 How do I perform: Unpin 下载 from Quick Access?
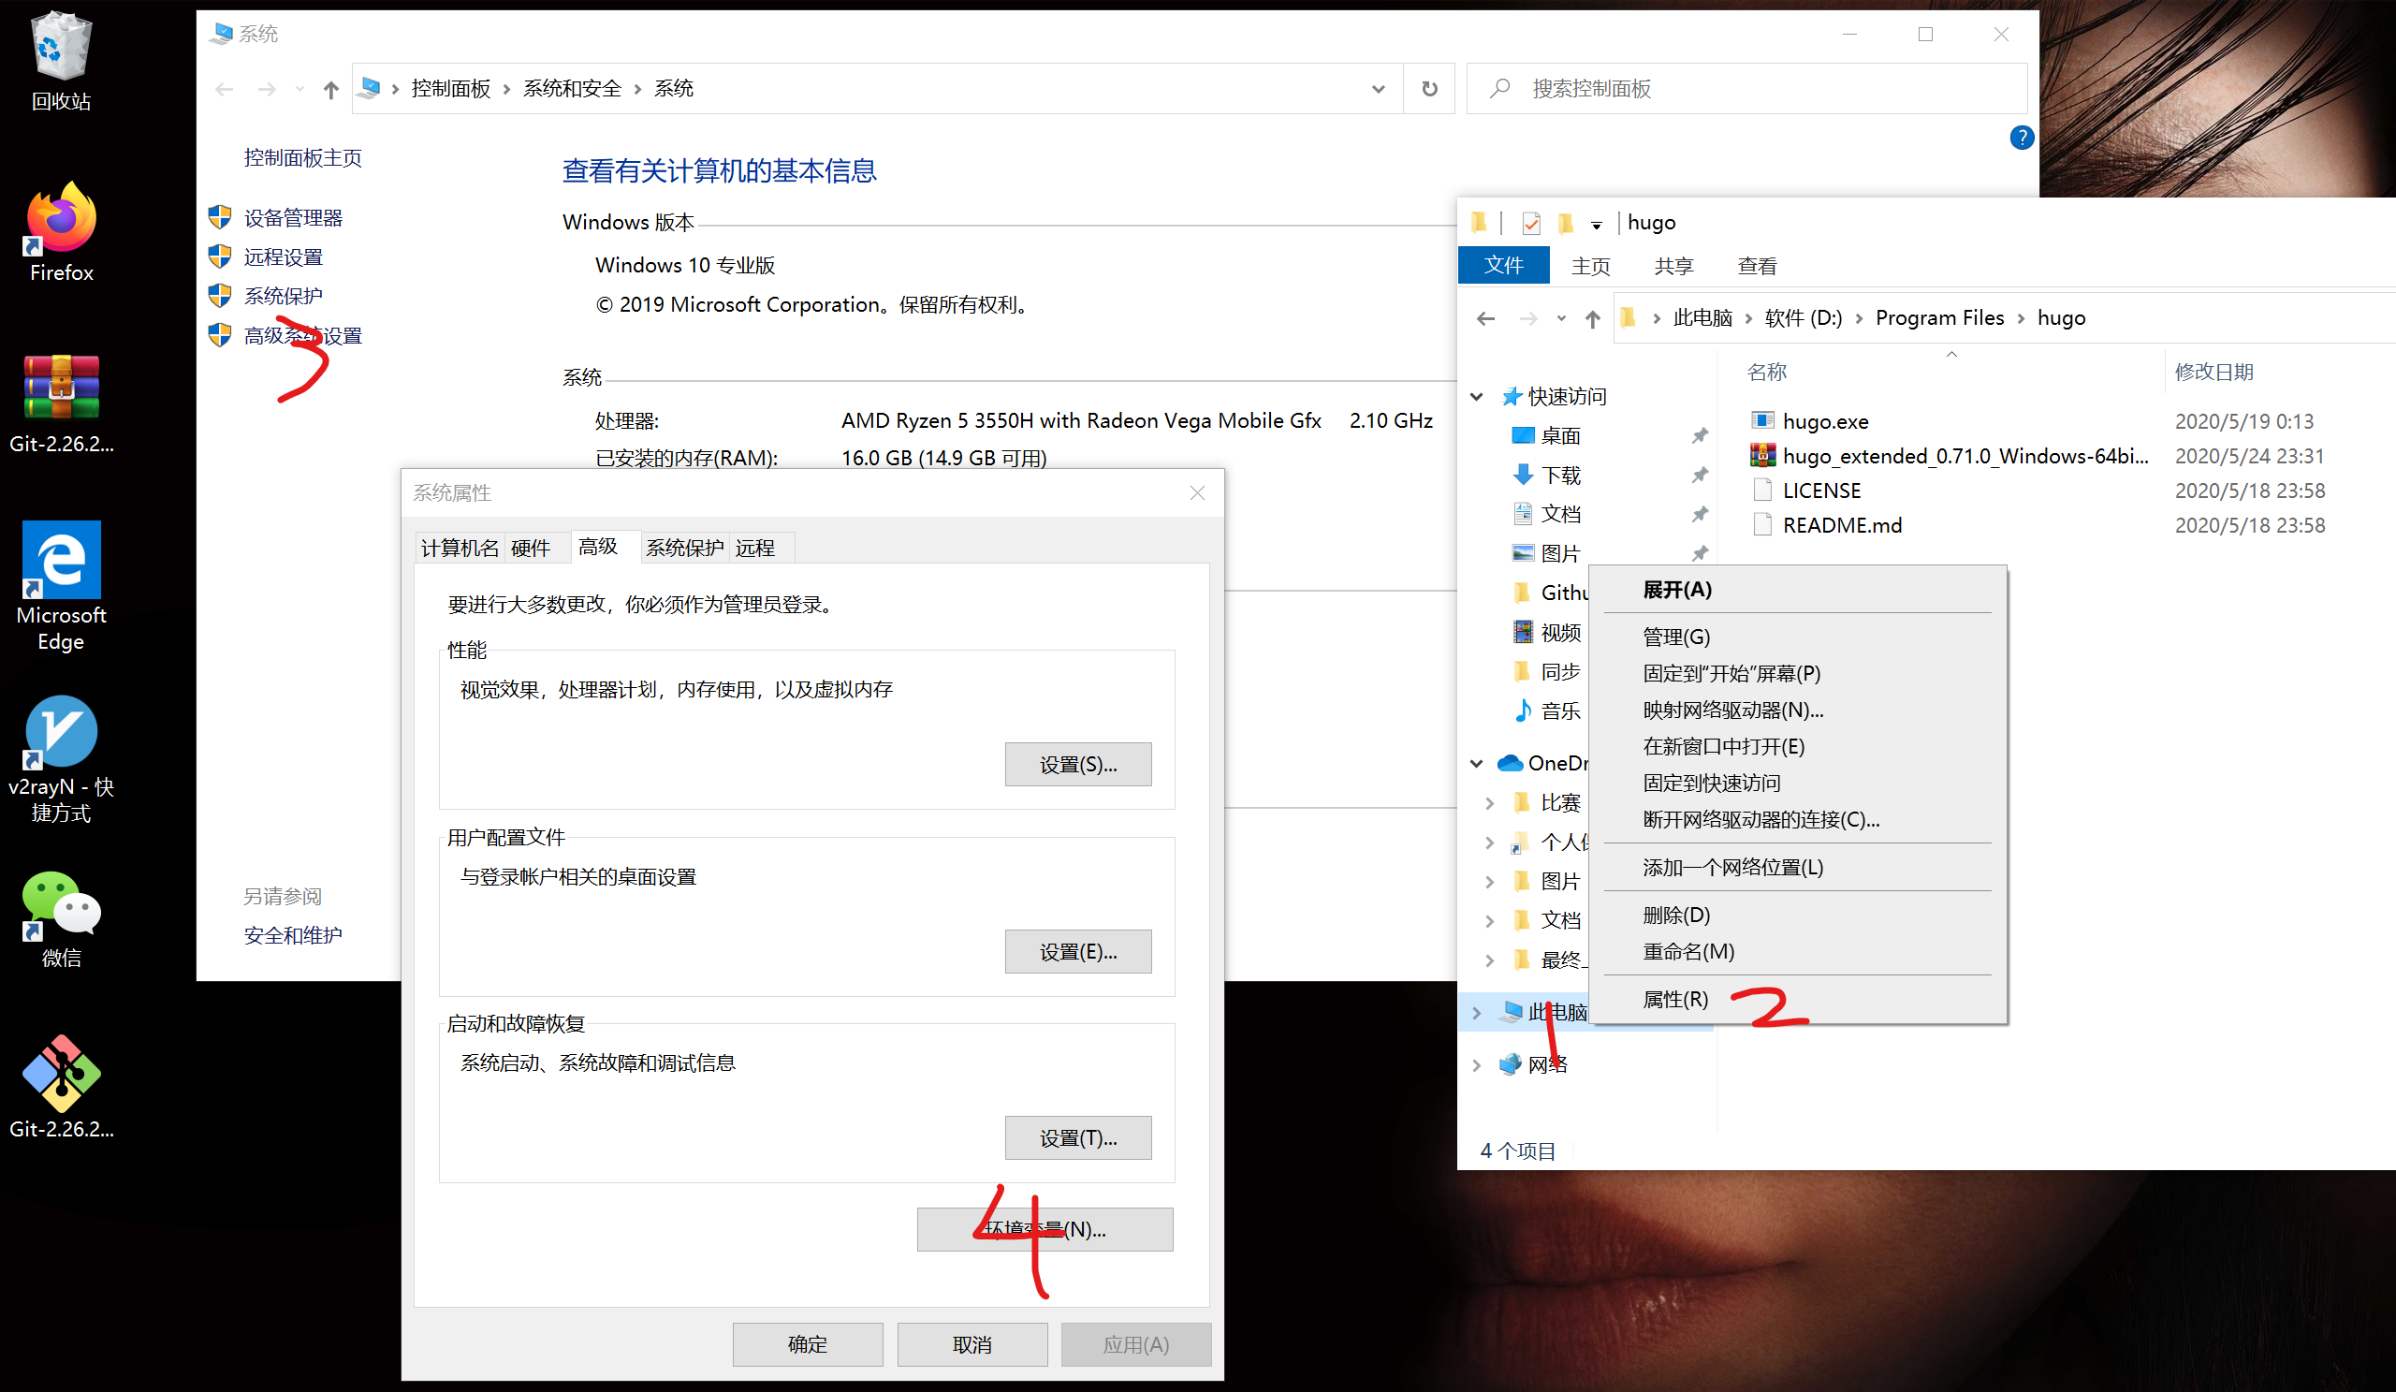click(x=1700, y=475)
